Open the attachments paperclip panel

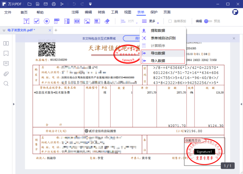(x=6, y=74)
